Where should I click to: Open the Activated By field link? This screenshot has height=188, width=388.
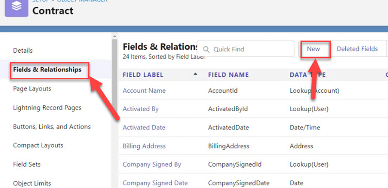point(141,109)
